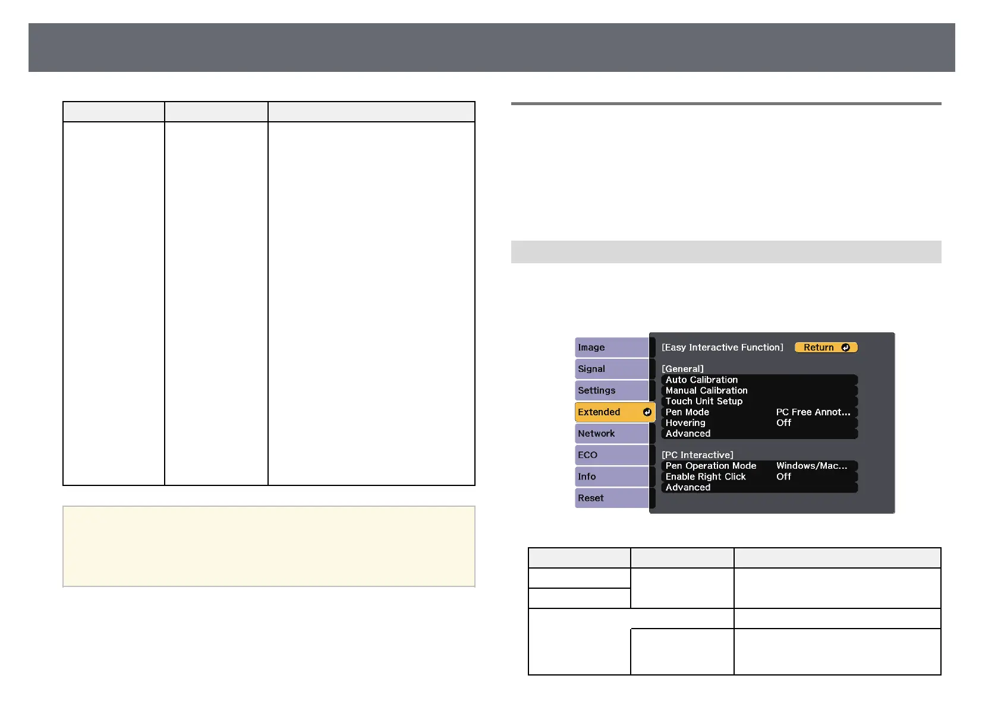Image resolution: width=1001 pixels, height=707 pixels.
Task: Open the Info menu tab
Action: click(612, 476)
